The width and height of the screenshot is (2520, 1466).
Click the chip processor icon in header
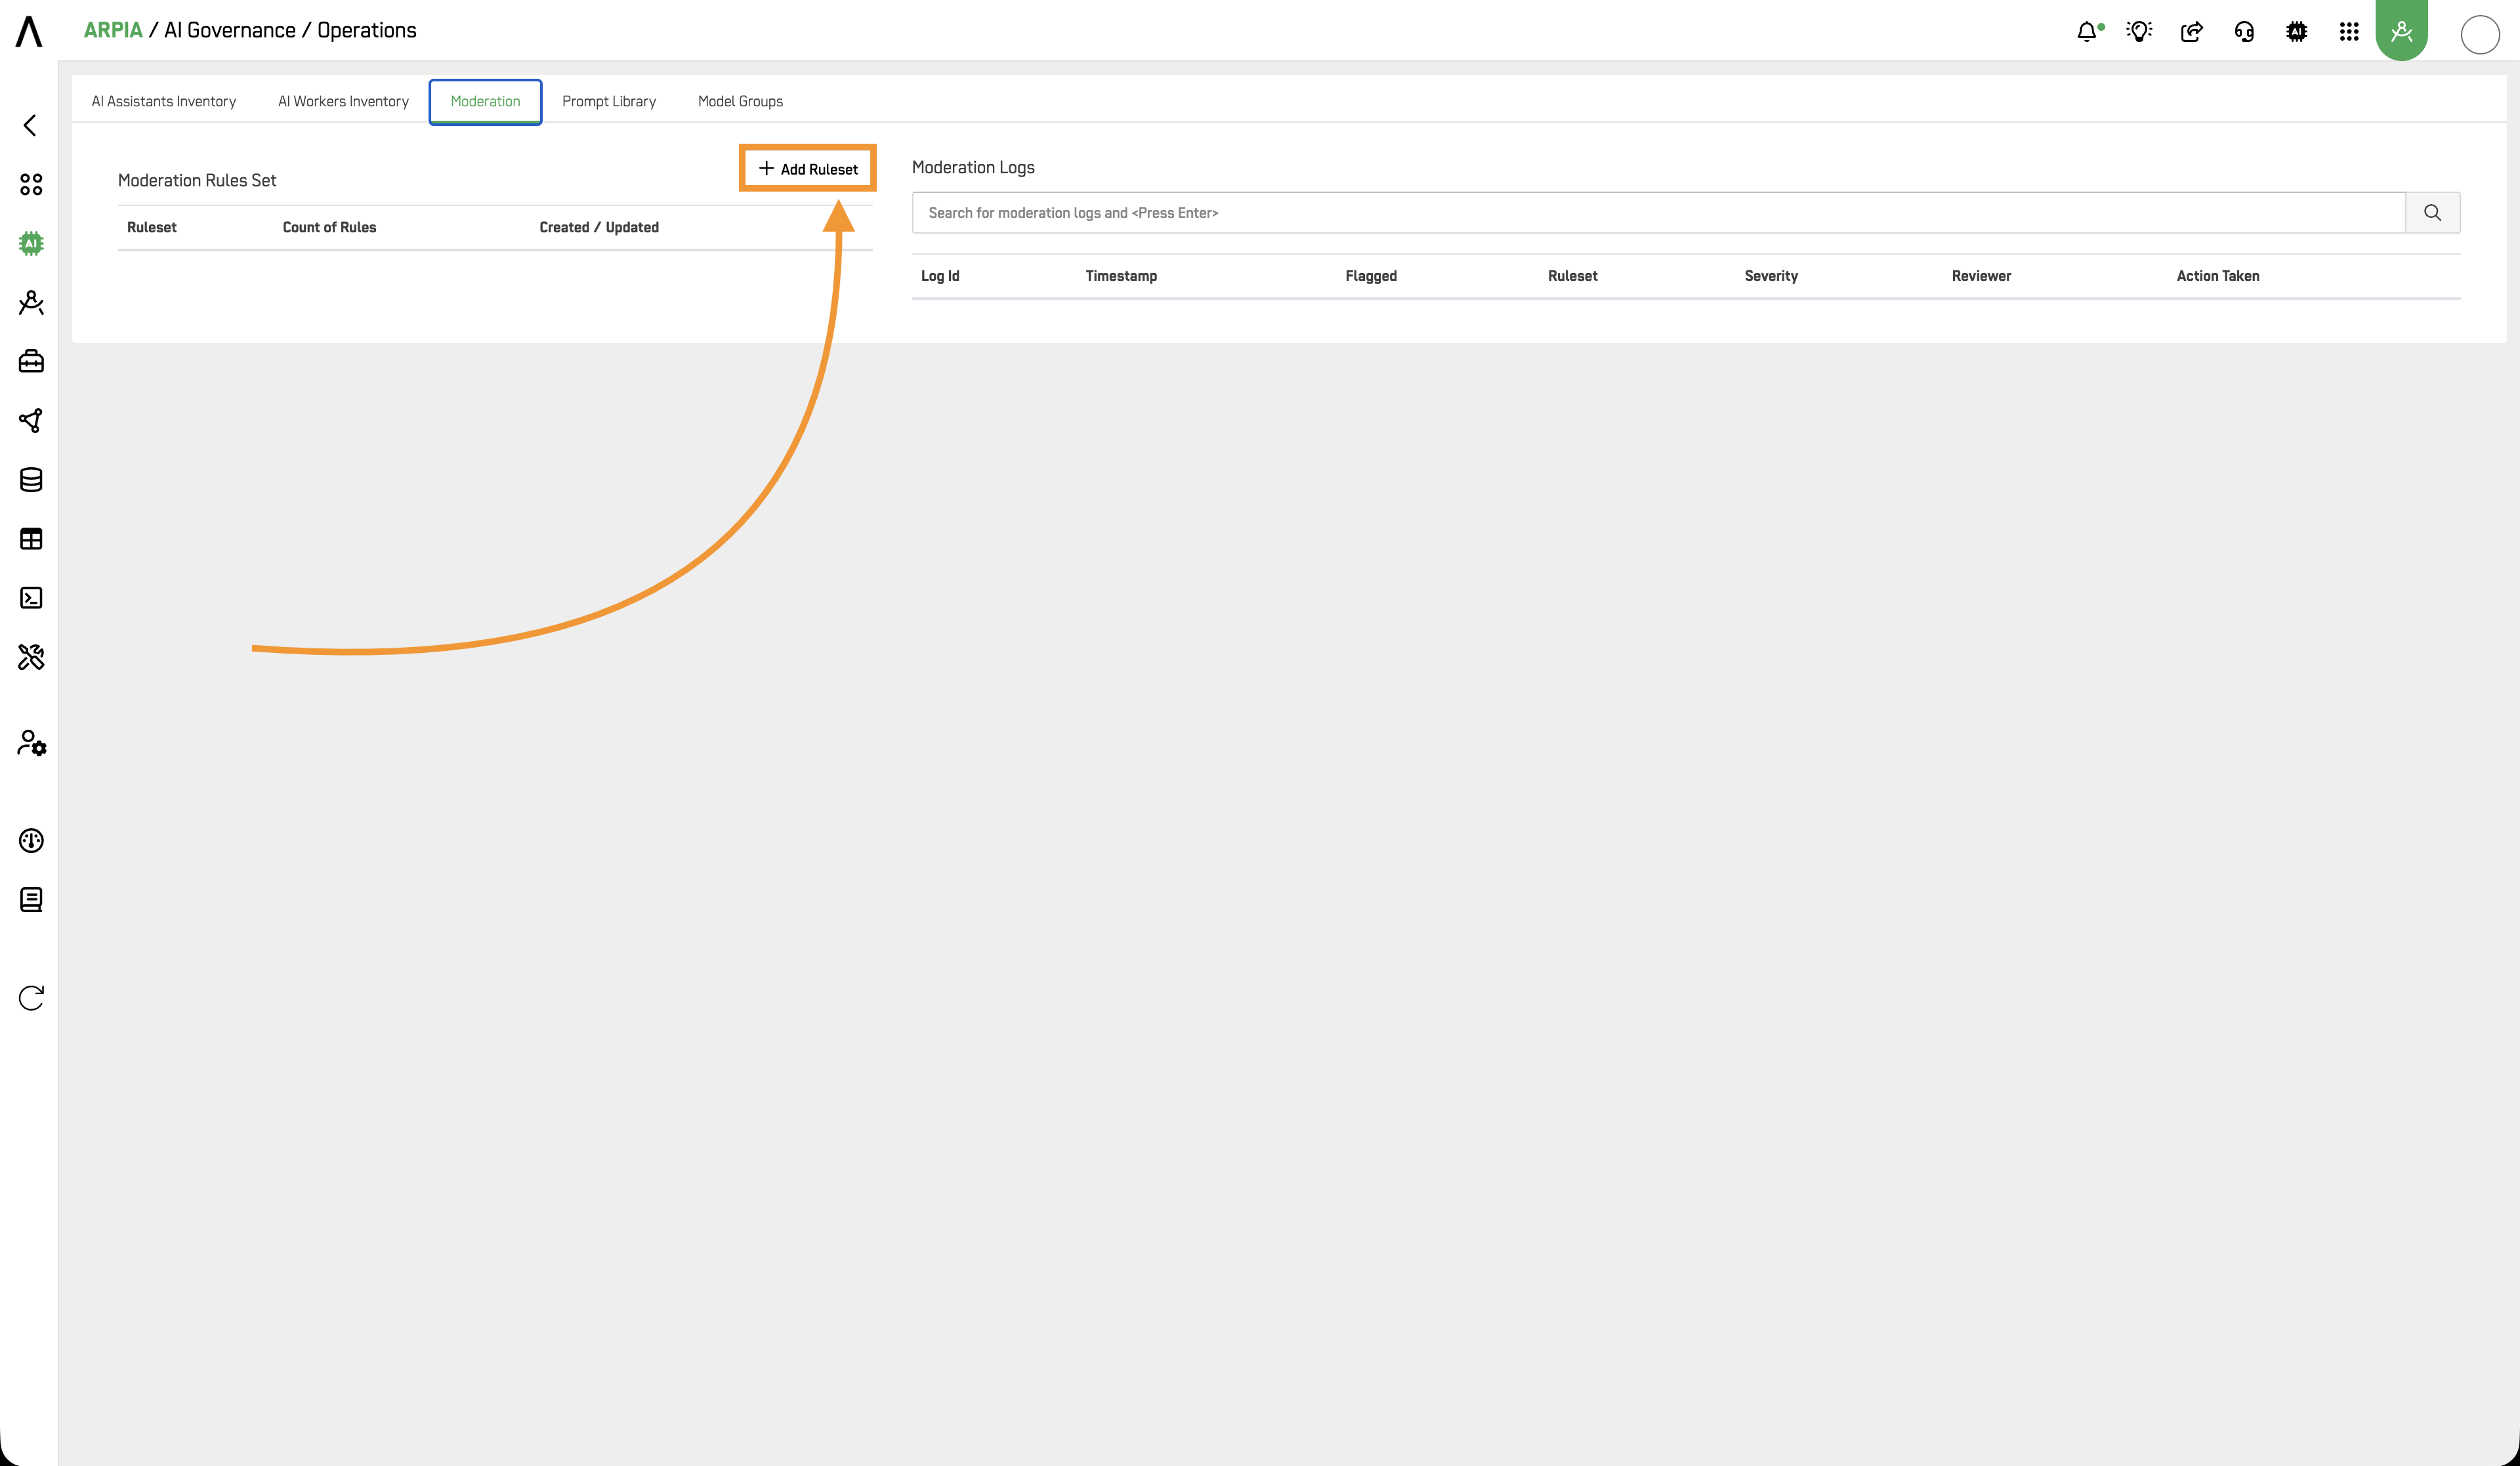2297,32
